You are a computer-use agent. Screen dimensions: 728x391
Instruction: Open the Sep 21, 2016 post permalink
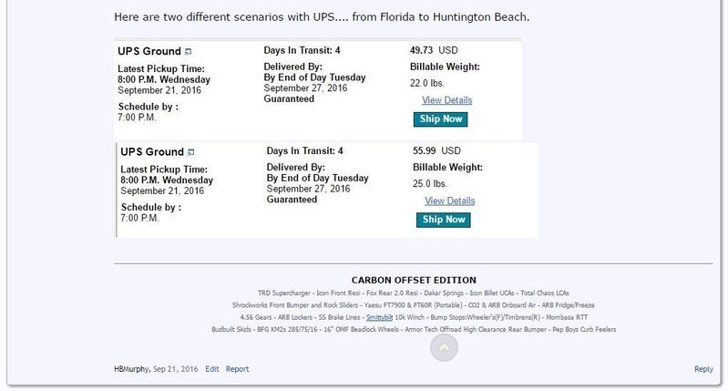click(176, 369)
